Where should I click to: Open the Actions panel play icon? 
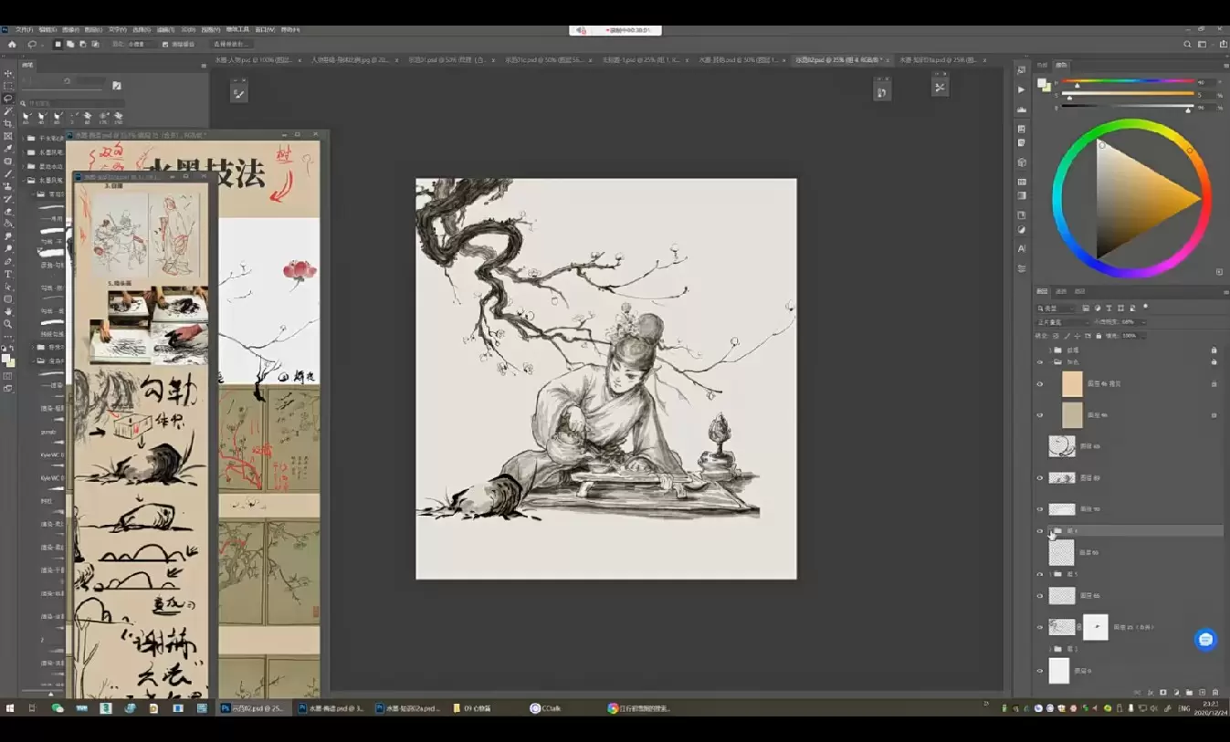[x=1022, y=89]
